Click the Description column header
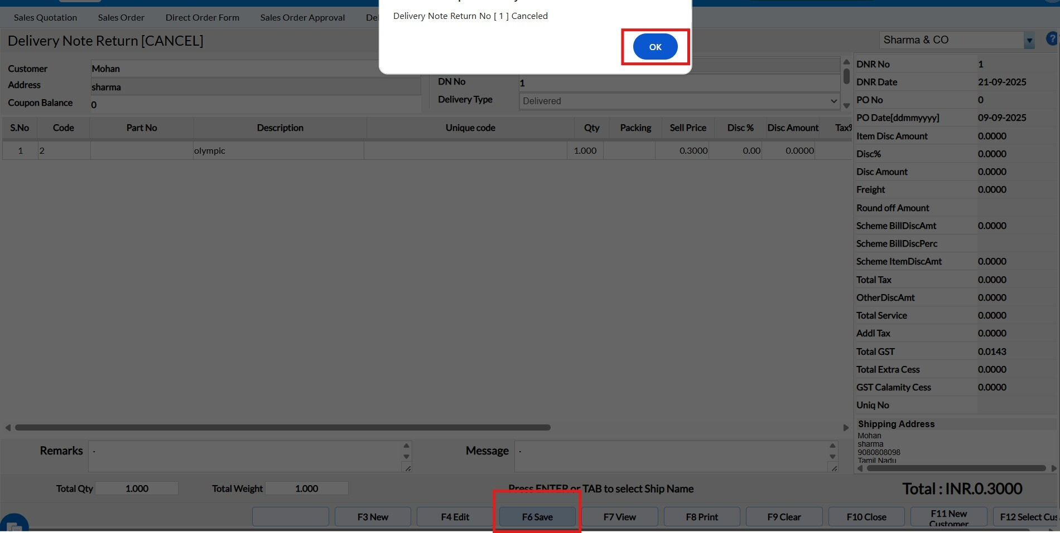Viewport: 1060px width, 533px height. click(x=280, y=128)
